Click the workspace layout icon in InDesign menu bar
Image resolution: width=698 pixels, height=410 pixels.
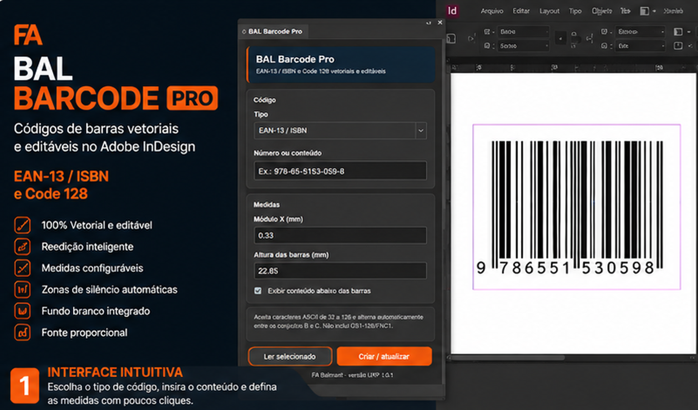click(644, 11)
